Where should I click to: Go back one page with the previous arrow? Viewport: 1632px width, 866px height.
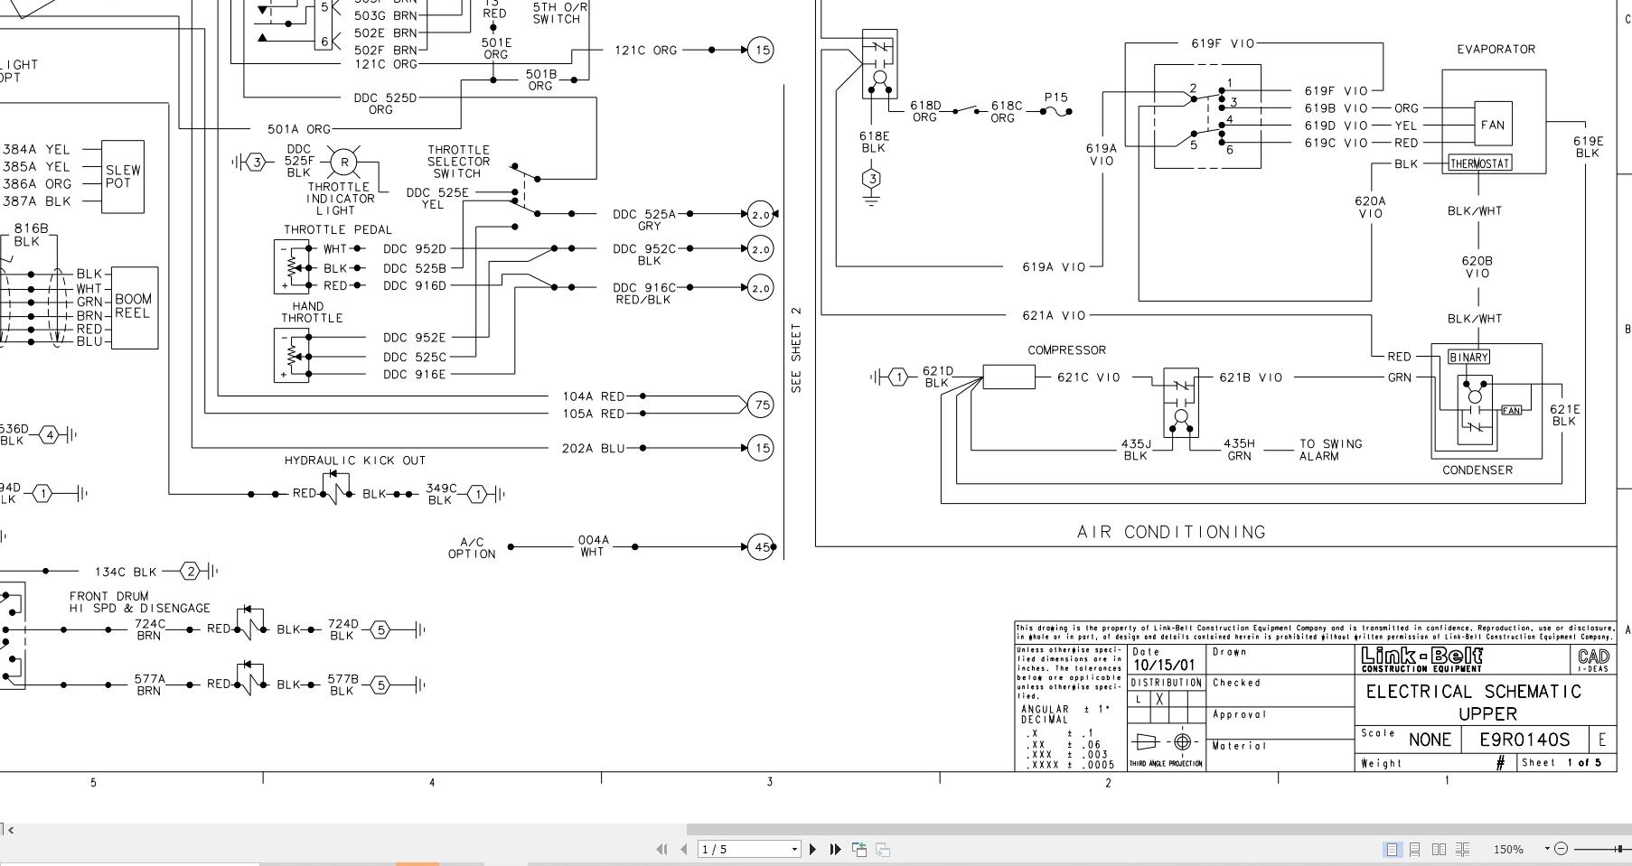click(684, 849)
